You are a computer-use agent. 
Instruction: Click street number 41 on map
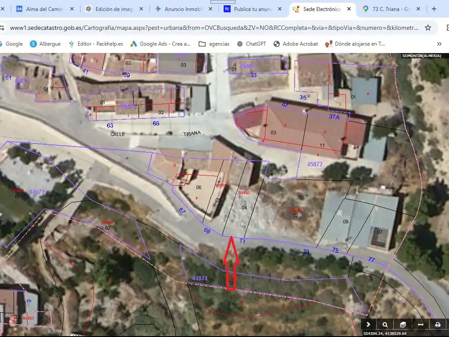click(x=85, y=71)
